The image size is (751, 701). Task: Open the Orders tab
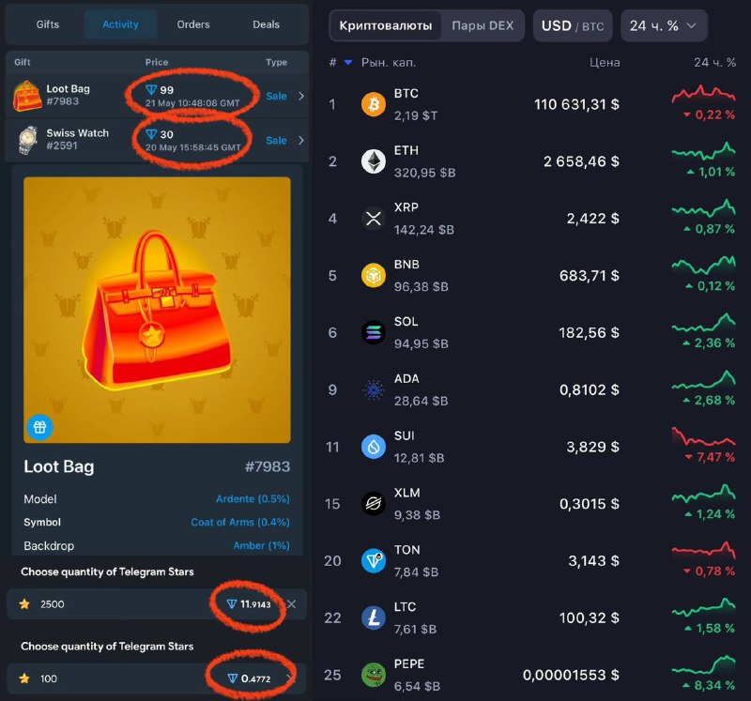point(193,24)
